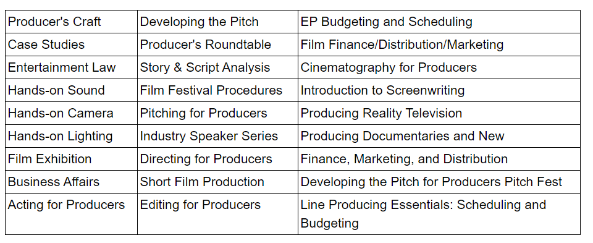The width and height of the screenshot is (593, 243).
Task: Click Acting for Producers cell
Action: coord(71,214)
